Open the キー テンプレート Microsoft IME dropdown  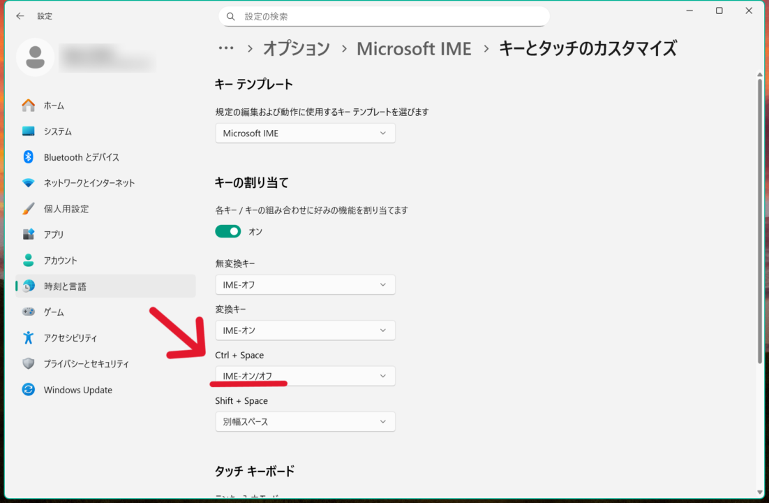tap(305, 133)
